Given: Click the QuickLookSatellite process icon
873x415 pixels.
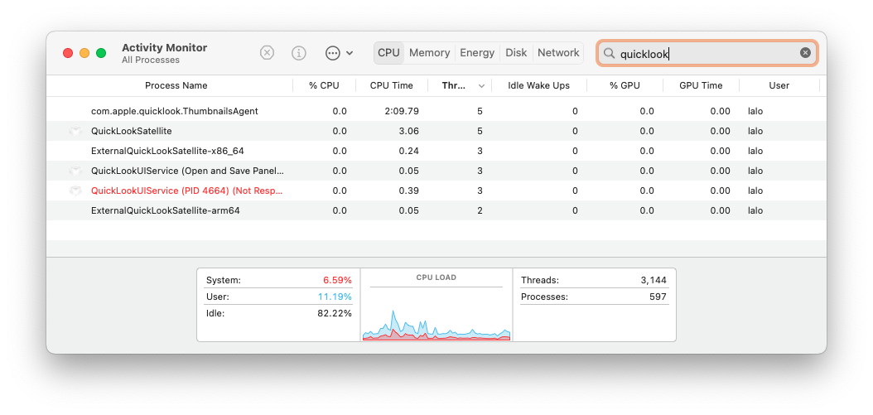Looking at the screenshot, I should (x=75, y=131).
